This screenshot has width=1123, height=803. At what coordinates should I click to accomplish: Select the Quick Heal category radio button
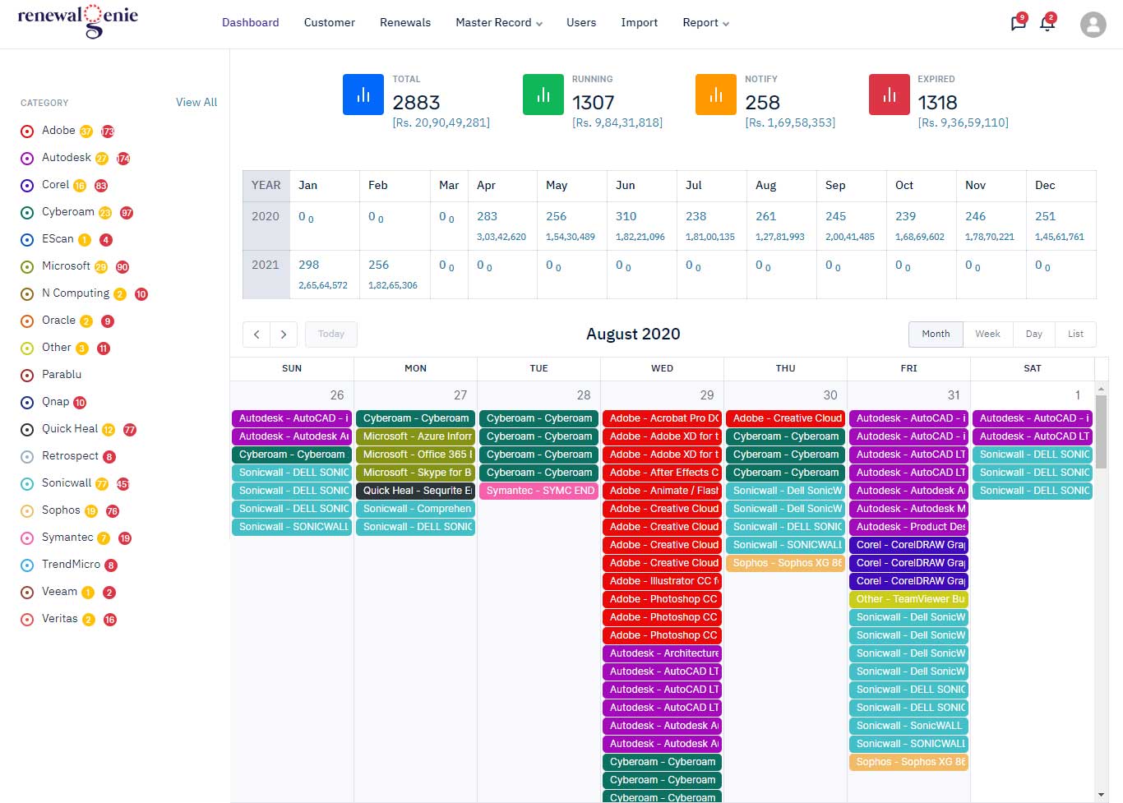click(27, 430)
